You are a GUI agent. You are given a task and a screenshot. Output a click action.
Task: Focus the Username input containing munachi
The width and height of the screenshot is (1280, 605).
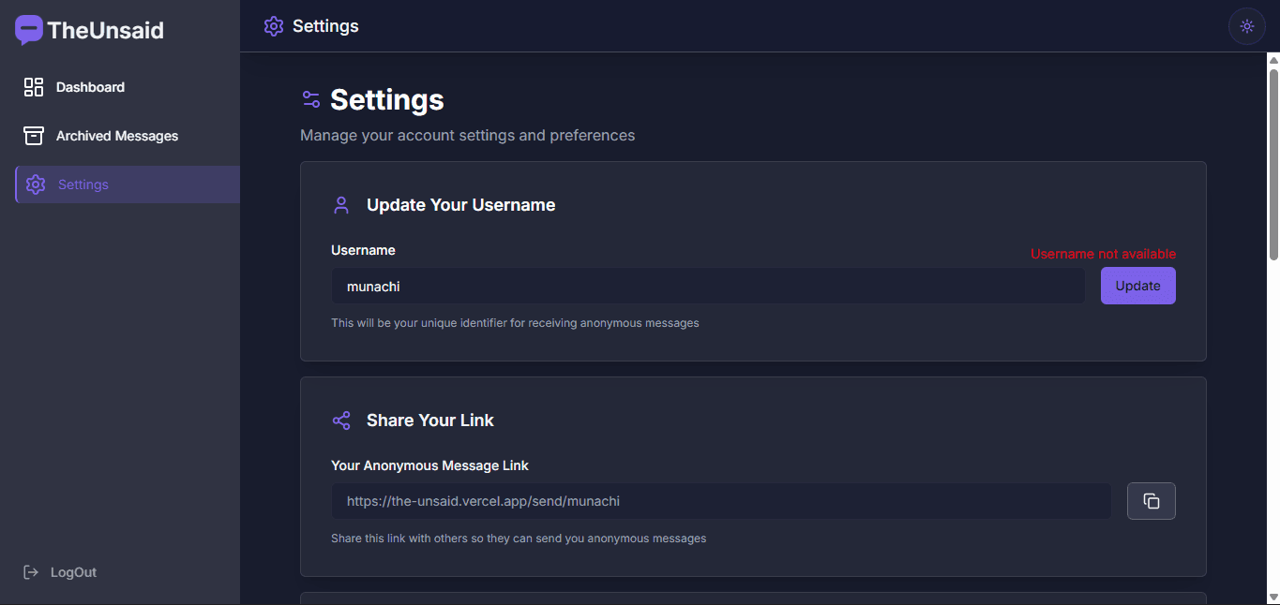point(708,286)
